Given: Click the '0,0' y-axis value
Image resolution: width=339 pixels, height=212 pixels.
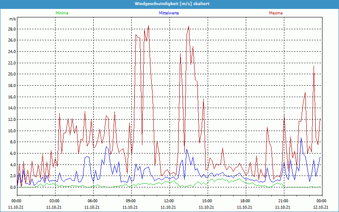Looking at the screenshot, I should click(13, 187).
